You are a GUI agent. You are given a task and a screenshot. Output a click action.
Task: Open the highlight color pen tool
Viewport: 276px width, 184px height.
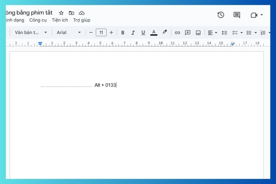(165, 32)
